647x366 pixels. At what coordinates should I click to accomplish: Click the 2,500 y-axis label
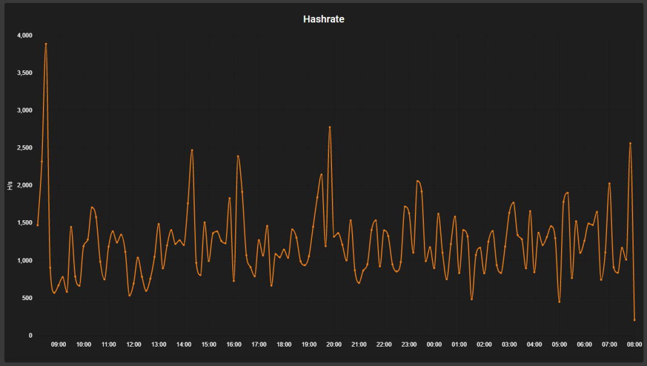click(x=25, y=148)
